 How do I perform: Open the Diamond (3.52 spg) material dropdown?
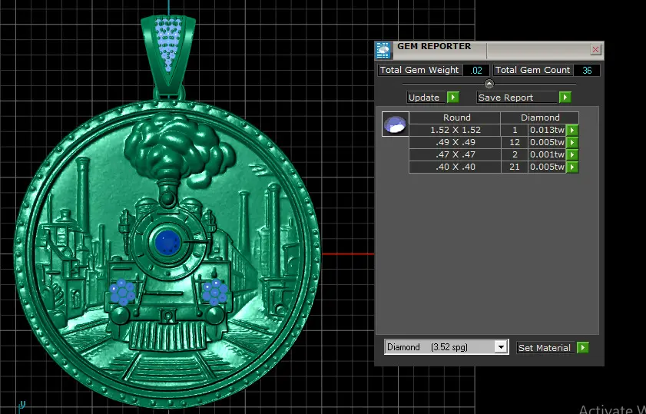pyautogui.click(x=501, y=347)
